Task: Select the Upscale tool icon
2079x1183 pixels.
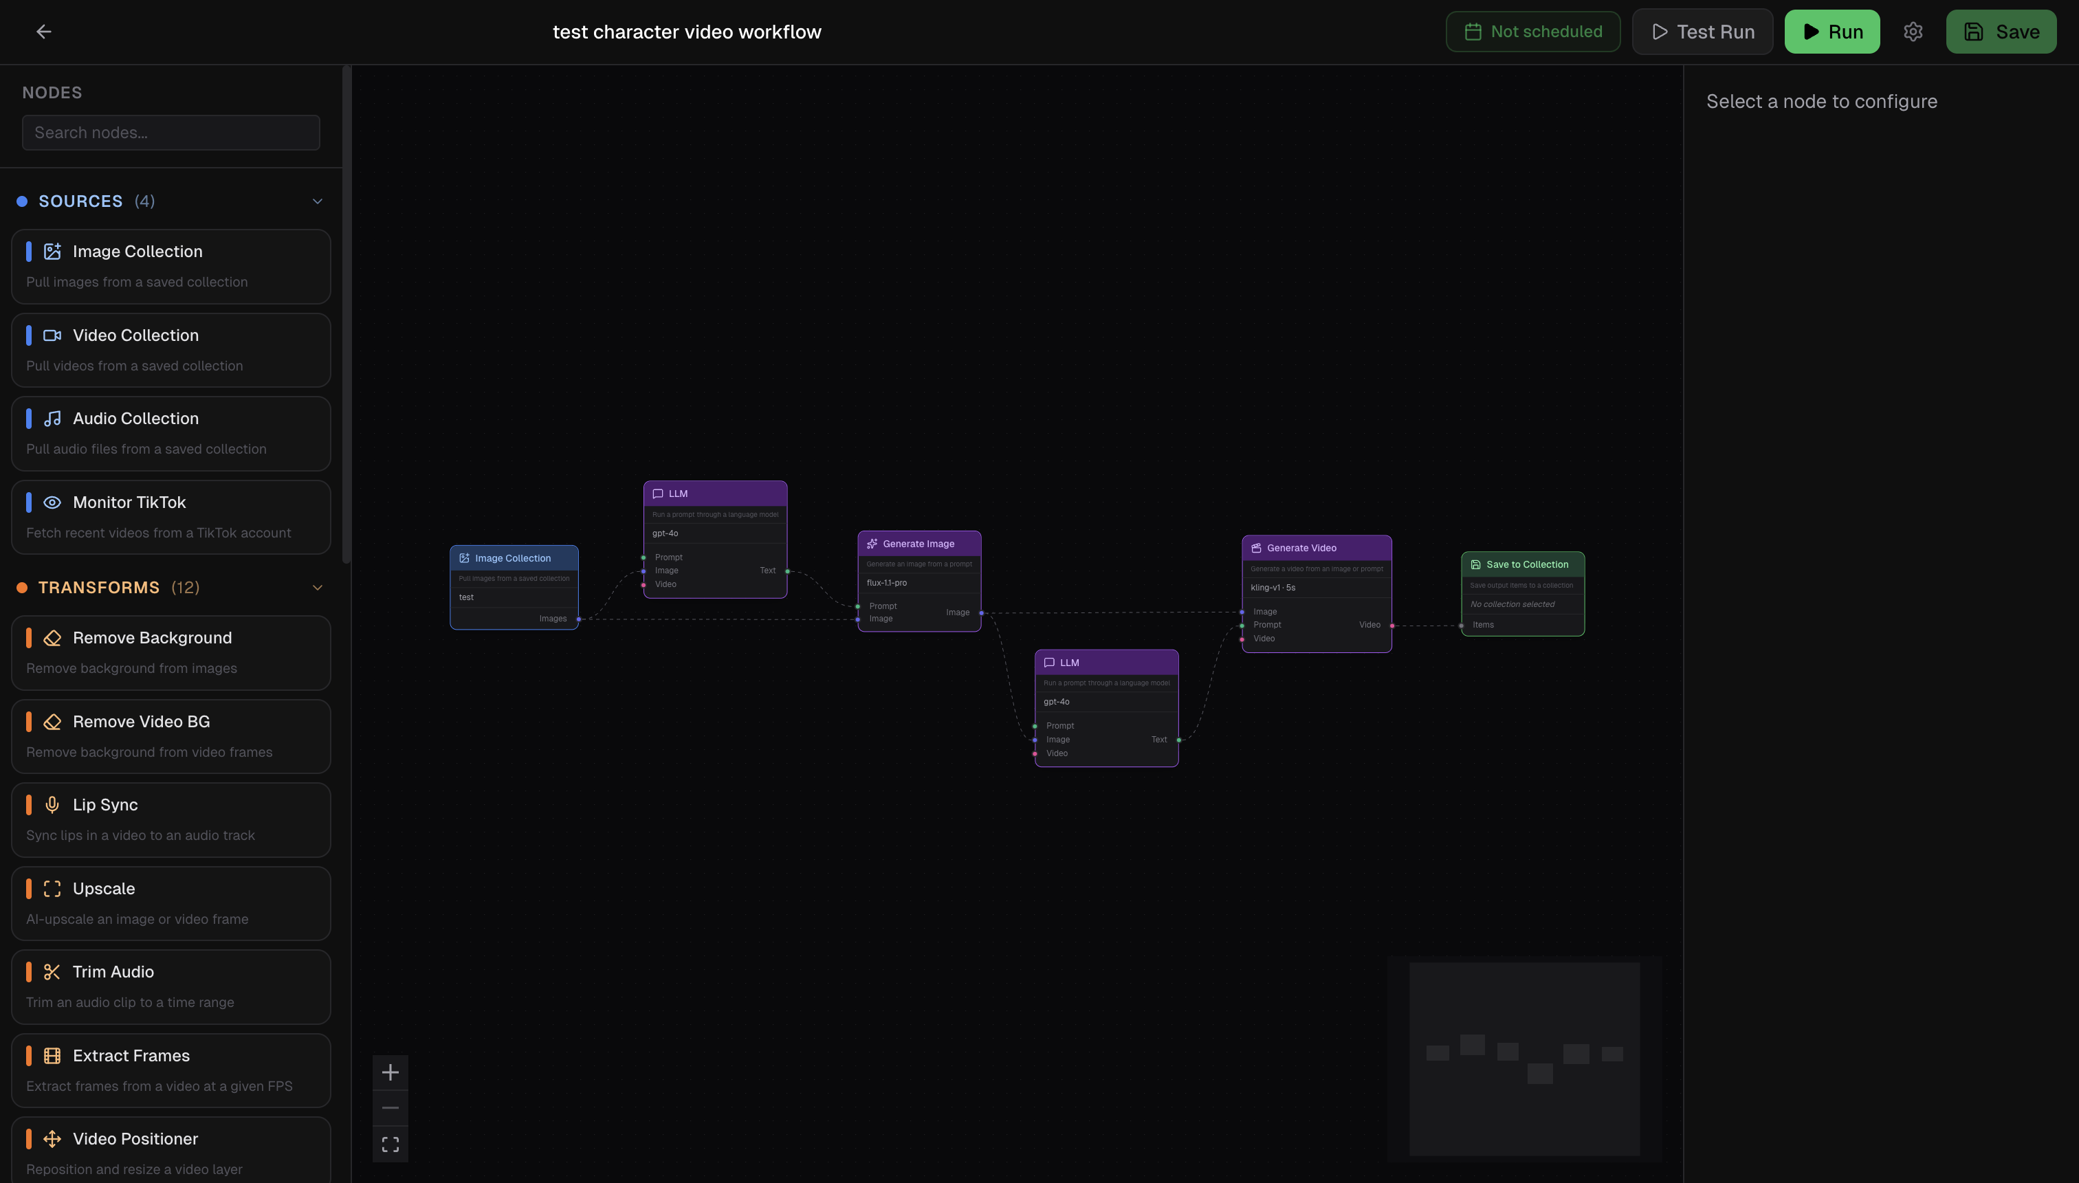Action: click(x=52, y=889)
